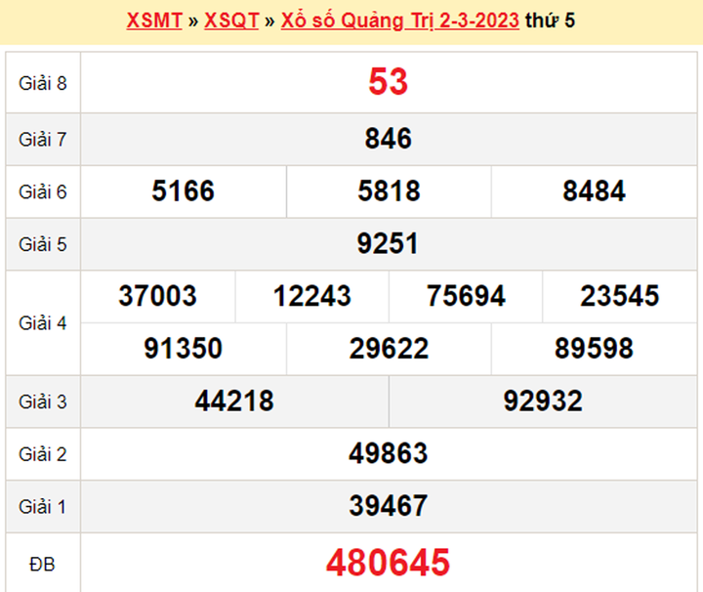
Task: Click the Giải 8 number 53
Action: (389, 82)
